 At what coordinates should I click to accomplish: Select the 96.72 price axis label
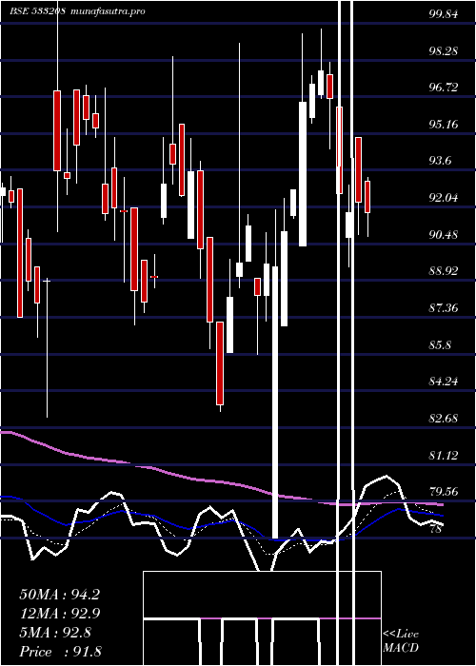(444, 88)
